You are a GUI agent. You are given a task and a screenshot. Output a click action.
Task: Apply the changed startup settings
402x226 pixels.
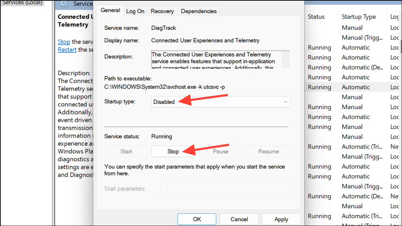pyautogui.click(x=281, y=219)
